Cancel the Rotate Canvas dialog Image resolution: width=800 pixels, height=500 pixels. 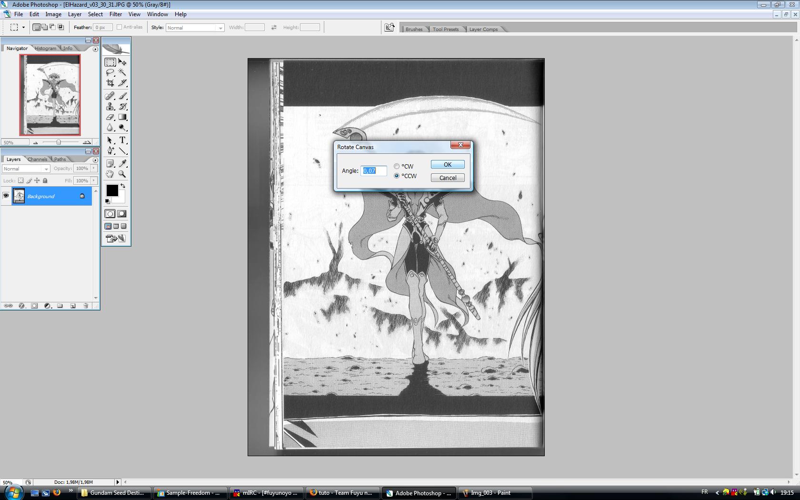(447, 178)
